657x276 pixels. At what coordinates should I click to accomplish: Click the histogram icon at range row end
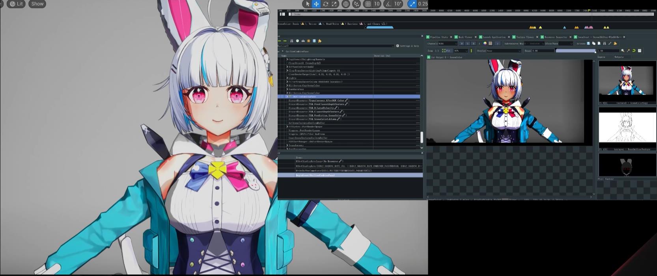tap(639, 51)
